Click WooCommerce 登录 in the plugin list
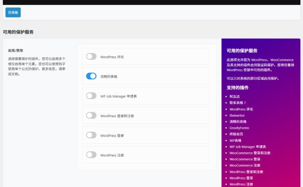Screen dimensions: 303x187 click(245, 159)
